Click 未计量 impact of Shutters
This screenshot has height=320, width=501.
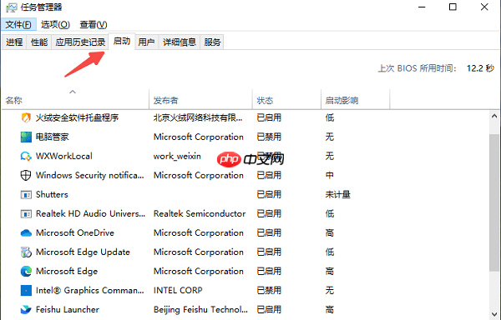pos(337,194)
